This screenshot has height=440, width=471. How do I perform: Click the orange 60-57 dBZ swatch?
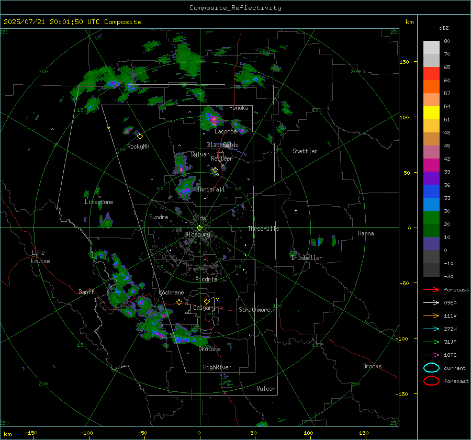pyautogui.click(x=431, y=87)
